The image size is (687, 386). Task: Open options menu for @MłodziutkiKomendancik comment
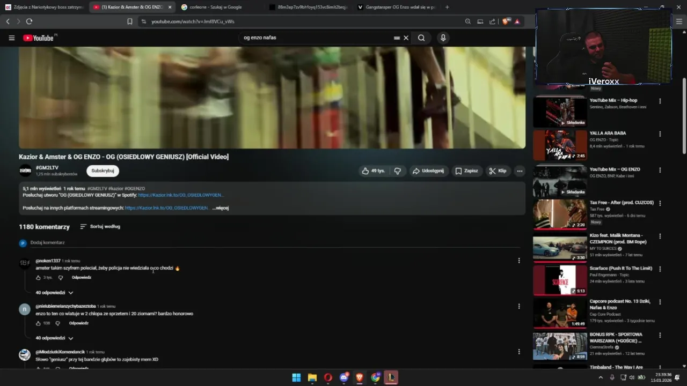tap(518, 352)
